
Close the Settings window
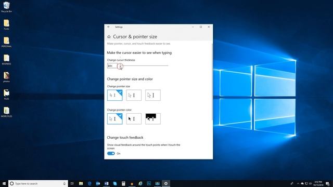point(209,27)
